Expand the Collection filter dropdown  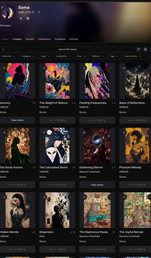(9, 56)
